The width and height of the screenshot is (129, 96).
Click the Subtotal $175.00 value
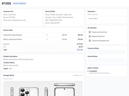80,44
